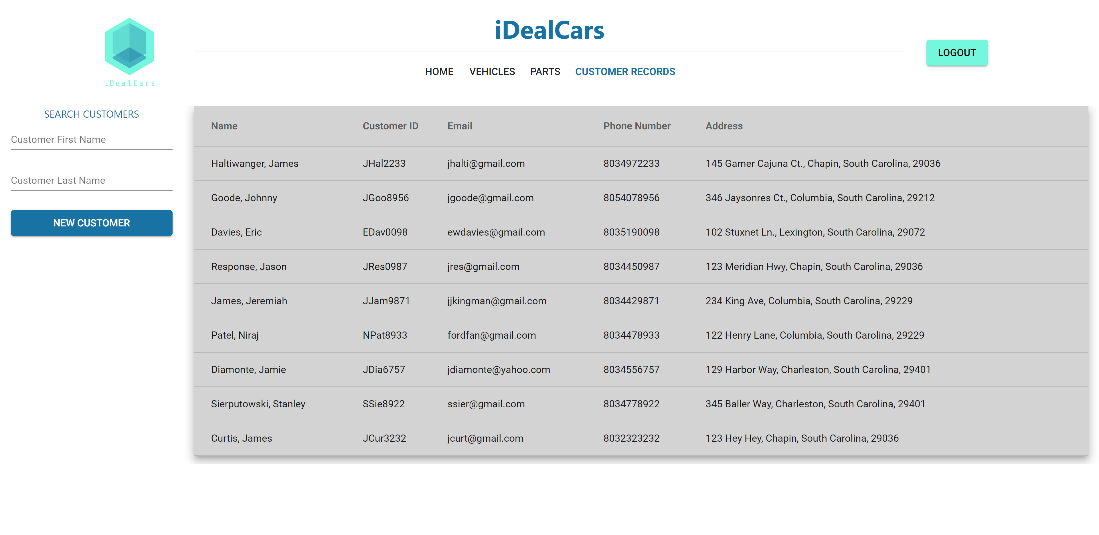Click the Phone Number column header
The width and height of the screenshot is (1099, 535).
click(637, 126)
